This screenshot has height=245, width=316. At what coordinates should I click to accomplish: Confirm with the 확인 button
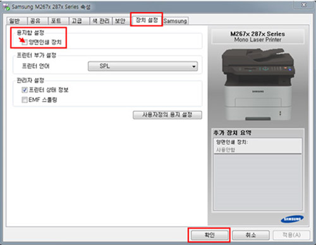(x=209, y=235)
